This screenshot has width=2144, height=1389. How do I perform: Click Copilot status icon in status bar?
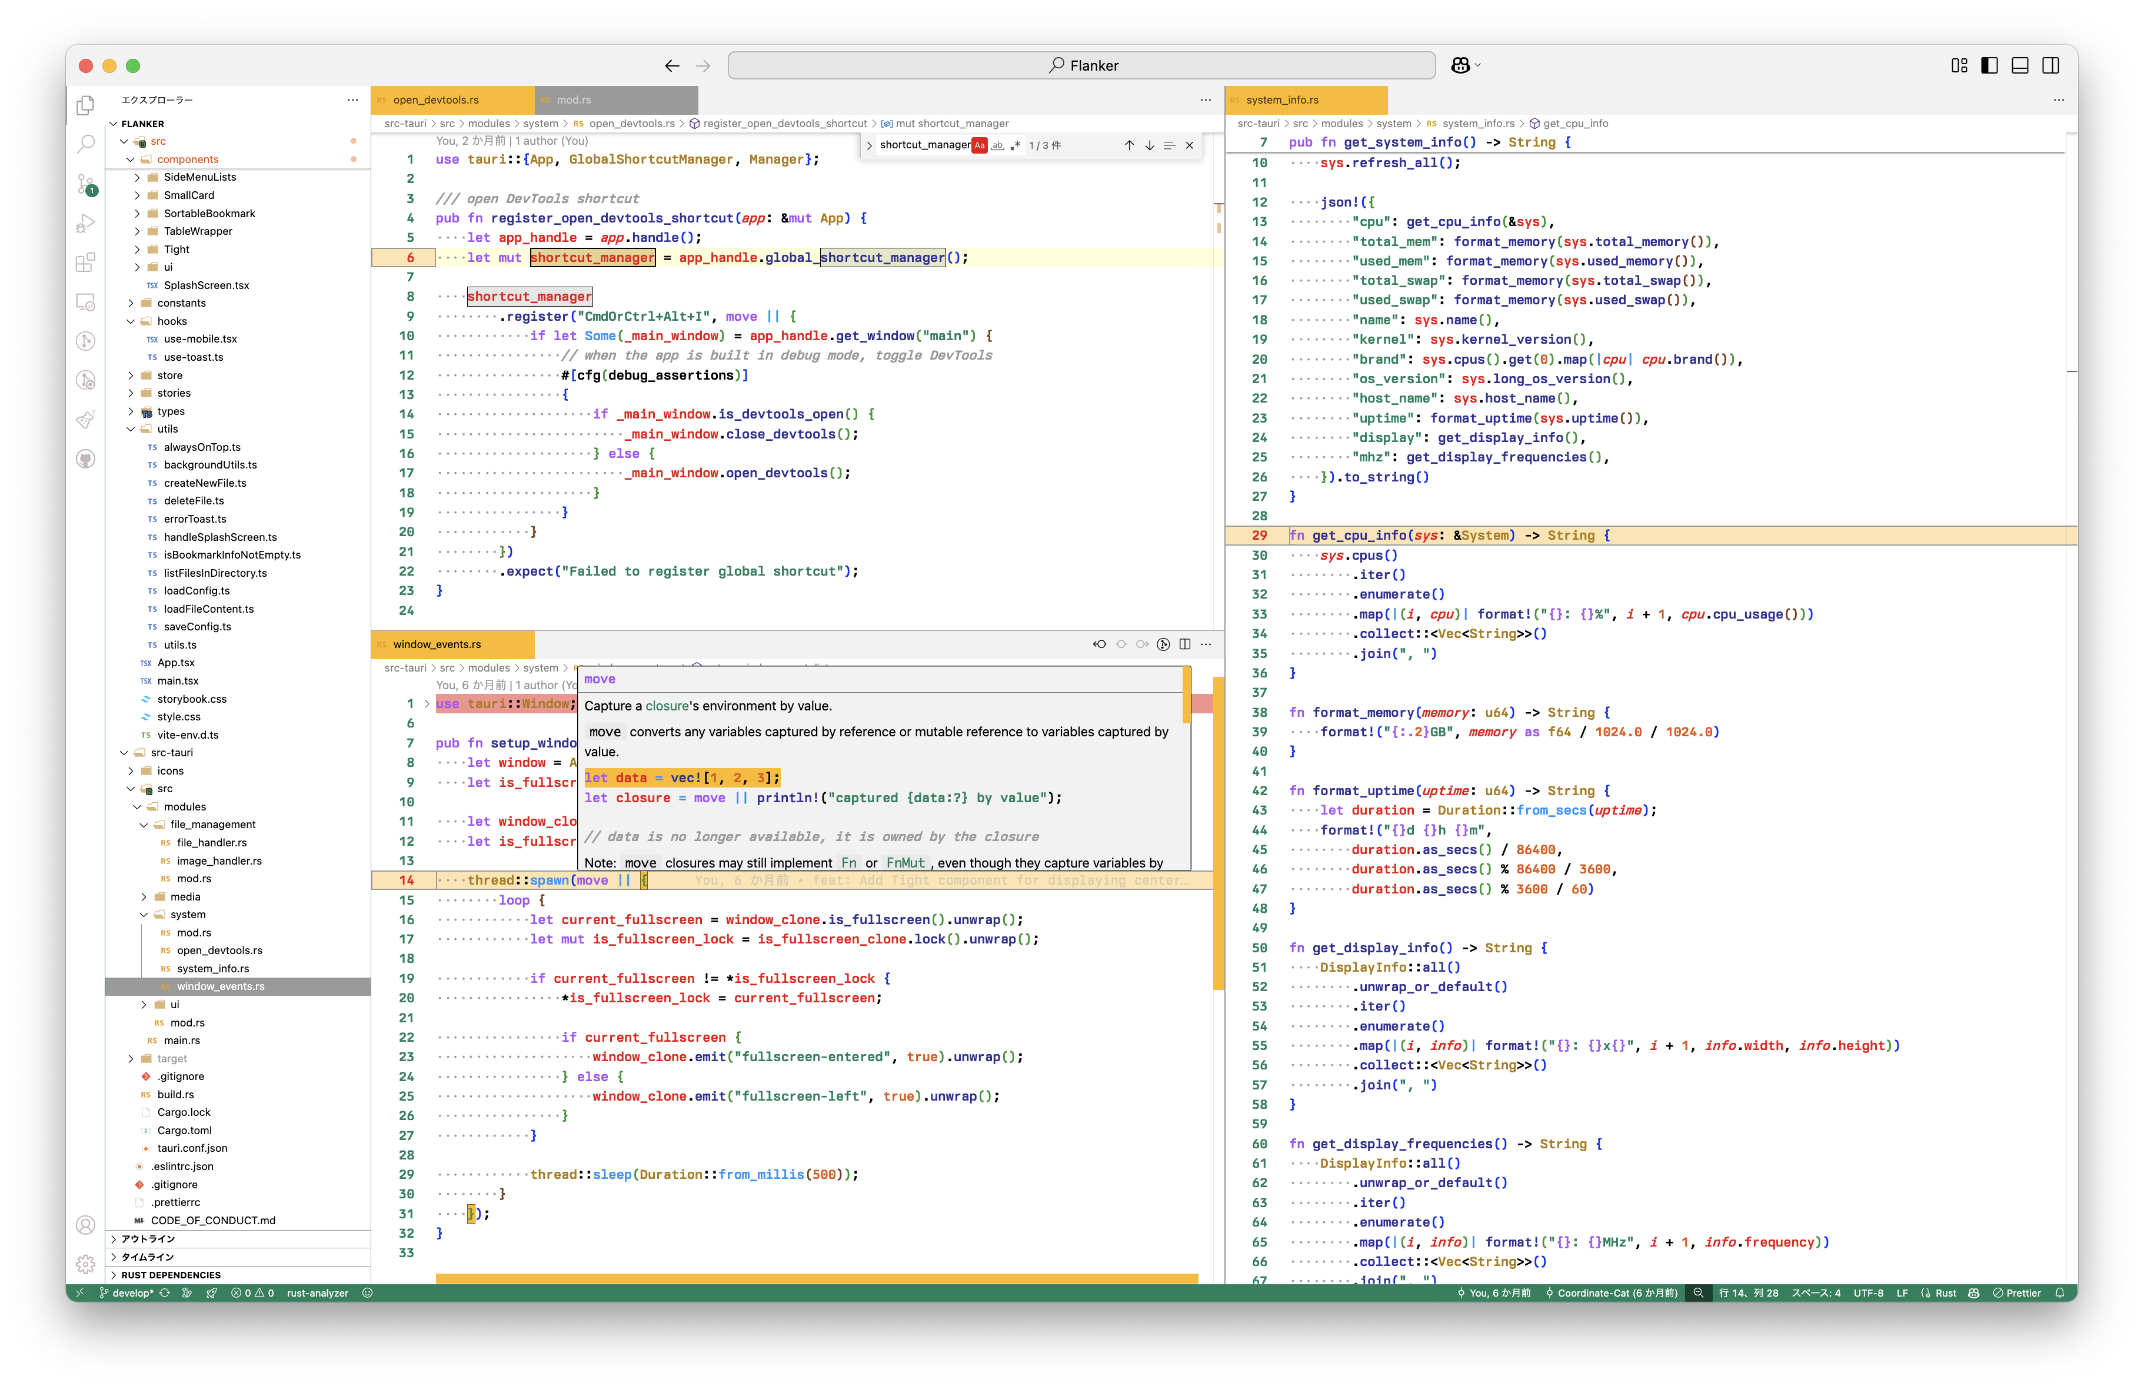coord(1974,1292)
